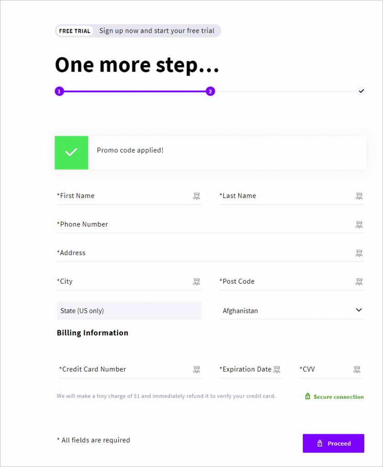Click the mask icon next to CVV label
Viewport: 383px width, 467px height.
point(357,369)
